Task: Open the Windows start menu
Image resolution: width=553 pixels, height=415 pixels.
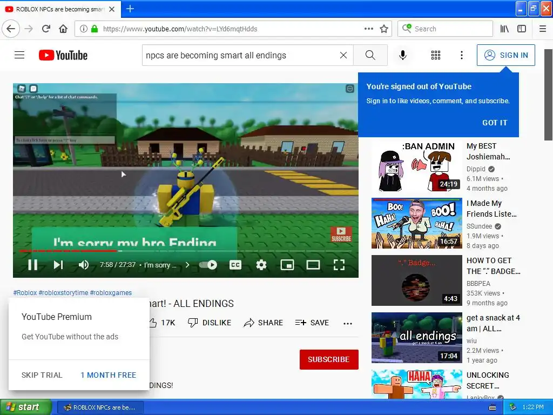Action: [25, 407]
